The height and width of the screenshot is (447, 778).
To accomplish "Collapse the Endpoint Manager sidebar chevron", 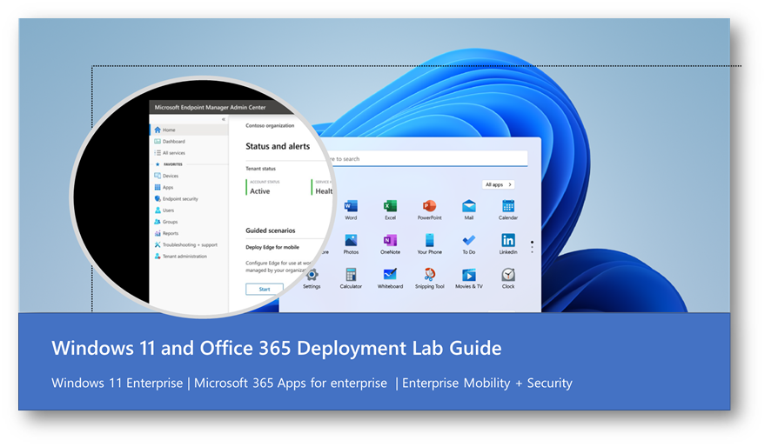I will (x=225, y=121).
